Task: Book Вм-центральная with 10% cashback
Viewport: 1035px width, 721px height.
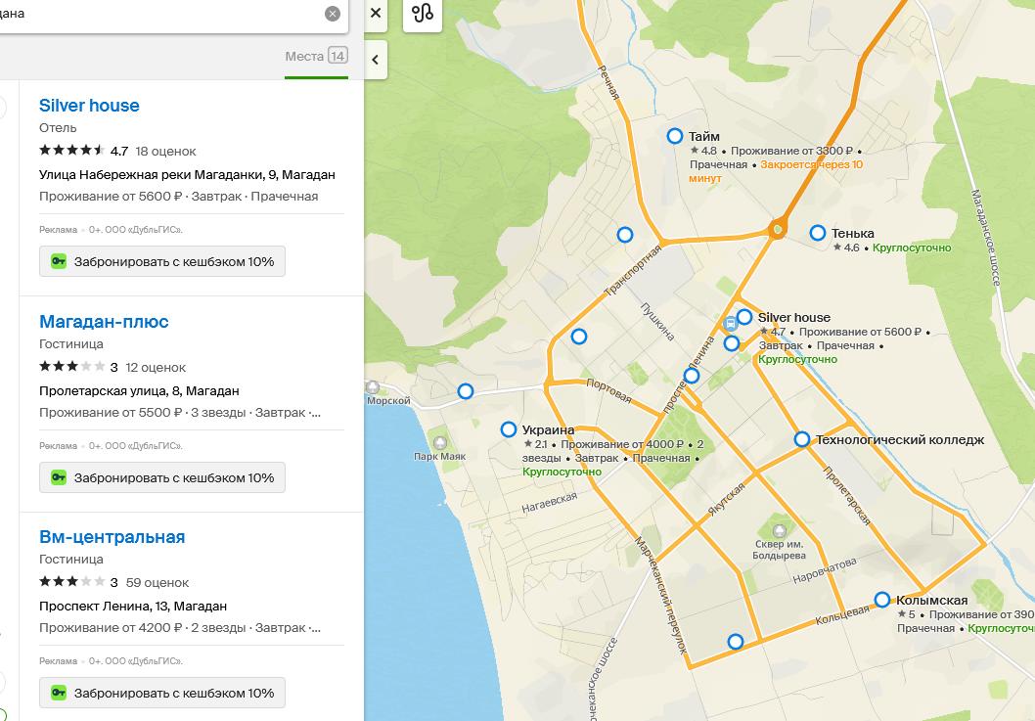Action: 162,693
